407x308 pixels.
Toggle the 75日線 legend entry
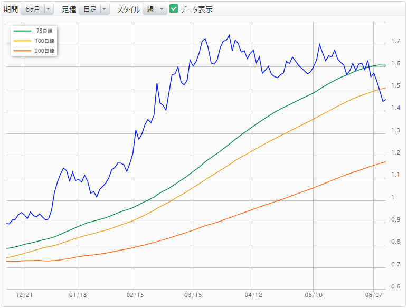(33, 31)
